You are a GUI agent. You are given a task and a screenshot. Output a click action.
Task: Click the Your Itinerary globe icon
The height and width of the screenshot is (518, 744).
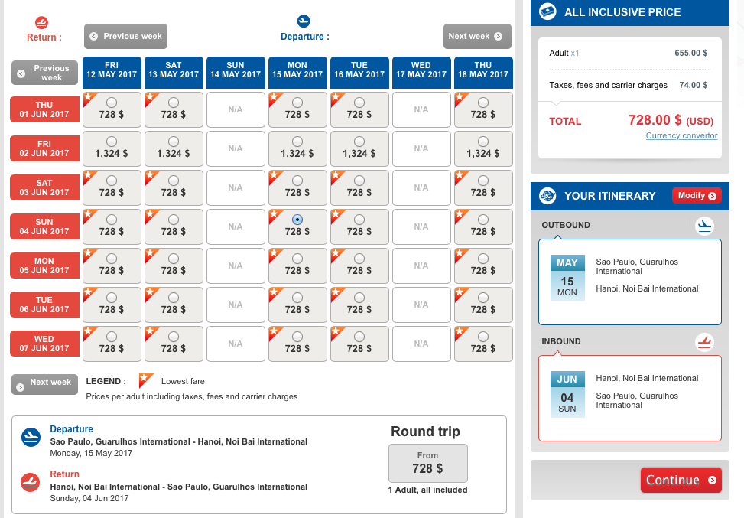coord(547,196)
